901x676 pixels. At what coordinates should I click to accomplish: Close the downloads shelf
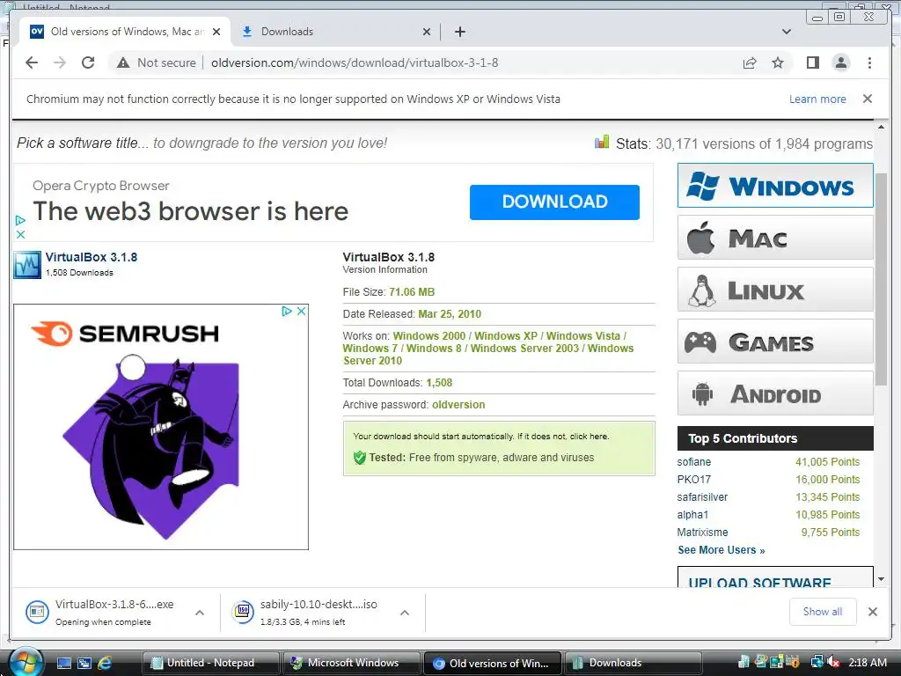[872, 612]
